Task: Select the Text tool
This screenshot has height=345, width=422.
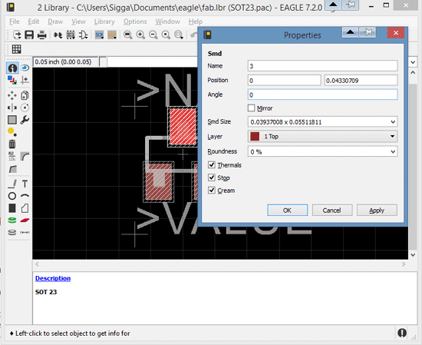Action: click(25, 184)
